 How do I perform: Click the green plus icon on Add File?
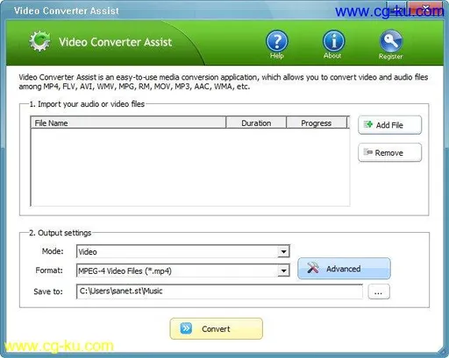pos(368,124)
